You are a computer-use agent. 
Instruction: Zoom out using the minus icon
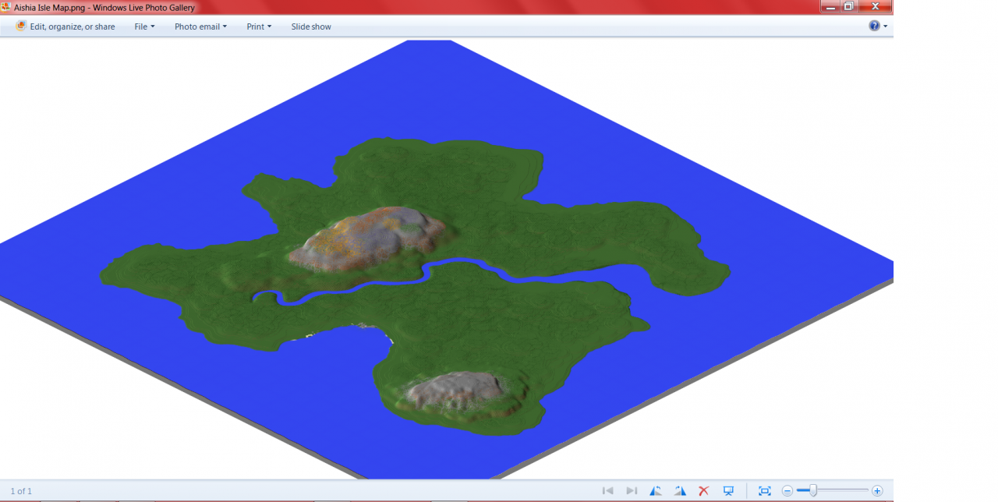click(787, 490)
